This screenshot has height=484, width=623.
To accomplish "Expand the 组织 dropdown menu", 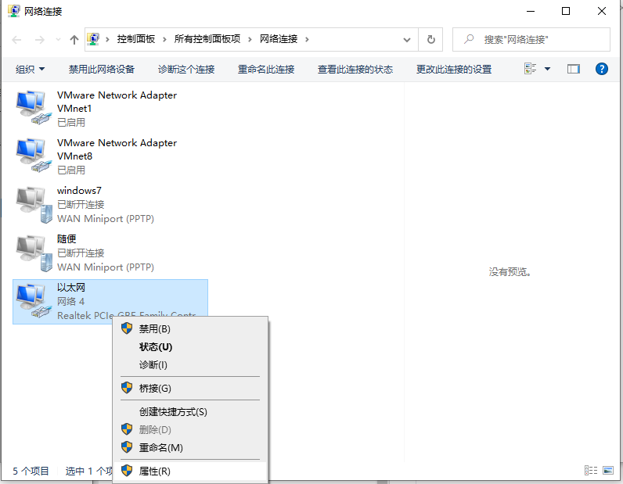I will (x=31, y=70).
